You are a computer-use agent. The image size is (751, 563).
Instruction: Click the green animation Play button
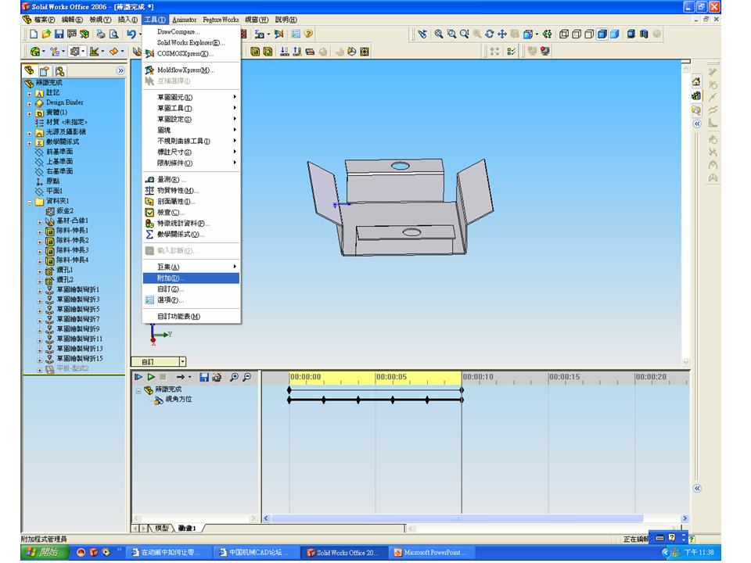point(151,377)
